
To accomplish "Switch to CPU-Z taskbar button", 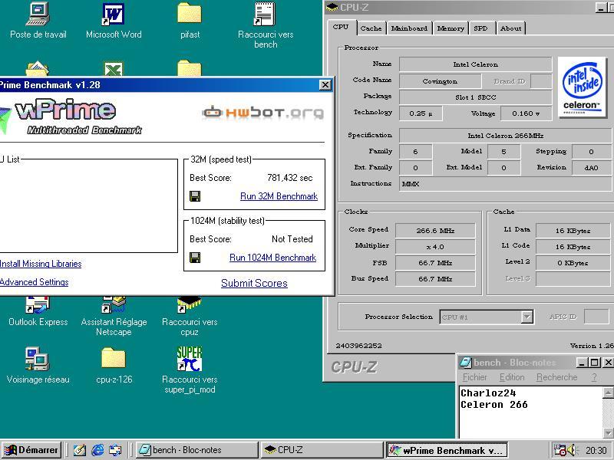I will point(322,450).
